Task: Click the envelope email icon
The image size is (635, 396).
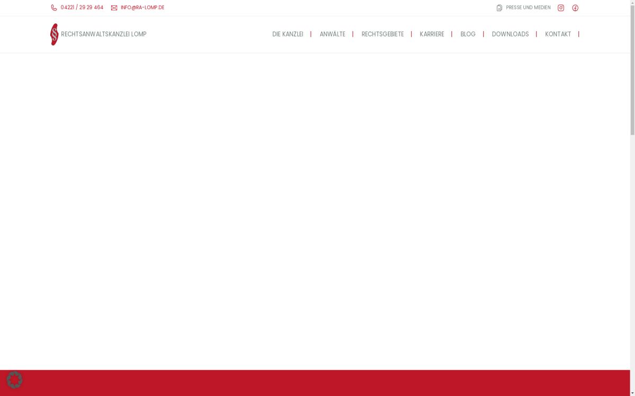Action: click(114, 7)
